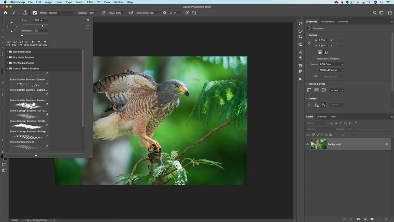394x222 pixels.
Task: Toggle rulers display icon
Action: click(x=309, y=90)
